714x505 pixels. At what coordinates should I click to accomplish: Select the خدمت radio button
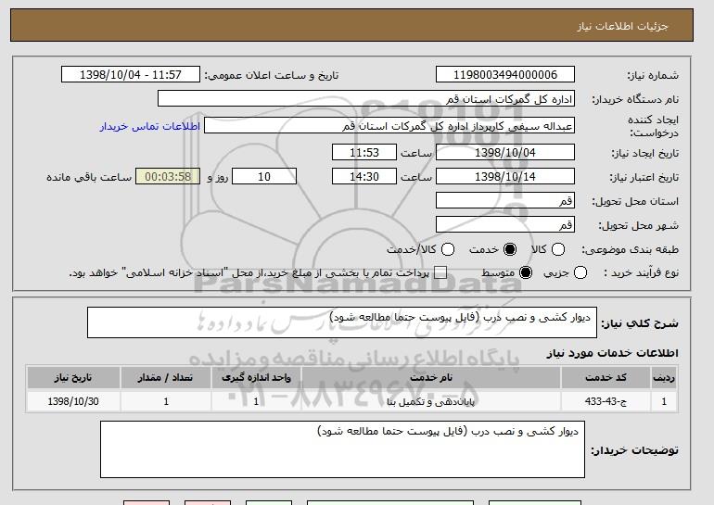pos(510,249)
